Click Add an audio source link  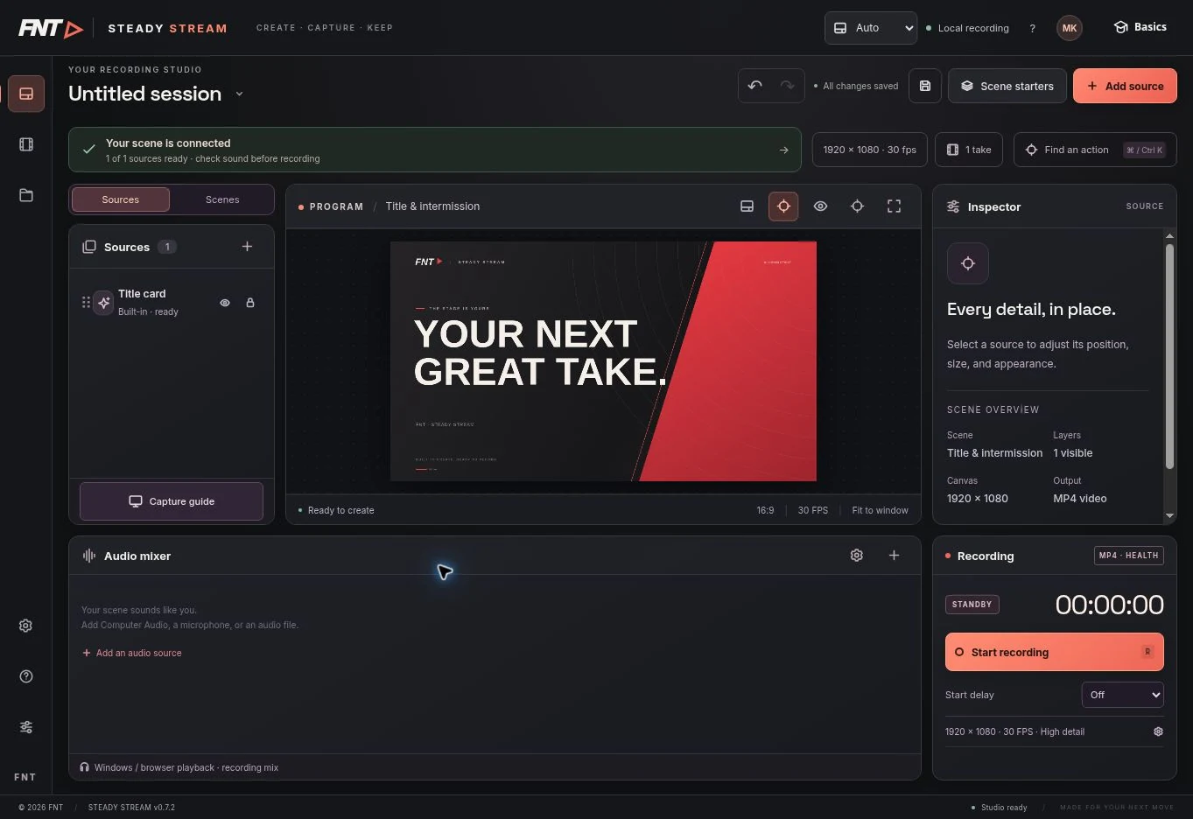click(132, 653)
